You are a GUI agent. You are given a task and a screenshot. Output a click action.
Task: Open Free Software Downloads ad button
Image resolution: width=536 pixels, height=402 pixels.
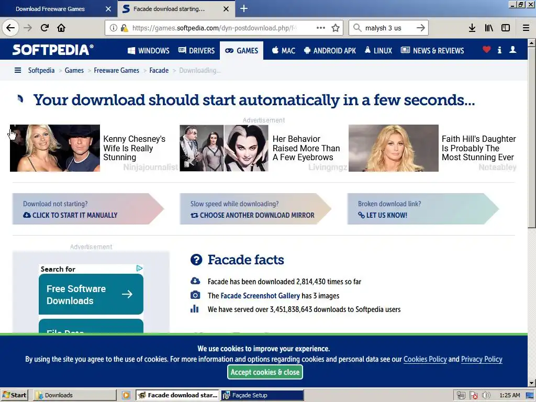click(91, 294)
